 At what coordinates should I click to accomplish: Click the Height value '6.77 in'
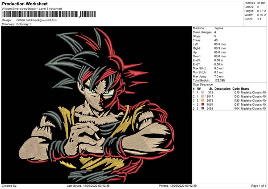click(261, 11)
